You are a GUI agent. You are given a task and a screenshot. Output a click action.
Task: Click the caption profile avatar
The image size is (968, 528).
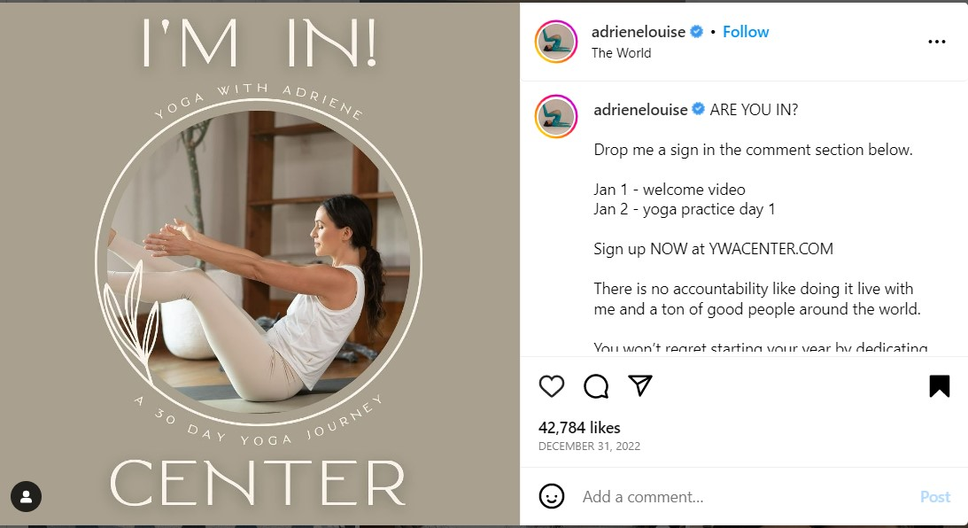tap(555, 116)
